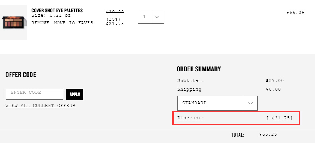Select the quantity box showing 3
The width and height of the screenshot is (315, 143).
144,17
